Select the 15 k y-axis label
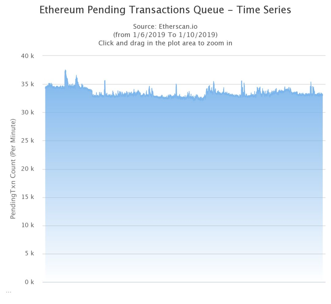 28,197
